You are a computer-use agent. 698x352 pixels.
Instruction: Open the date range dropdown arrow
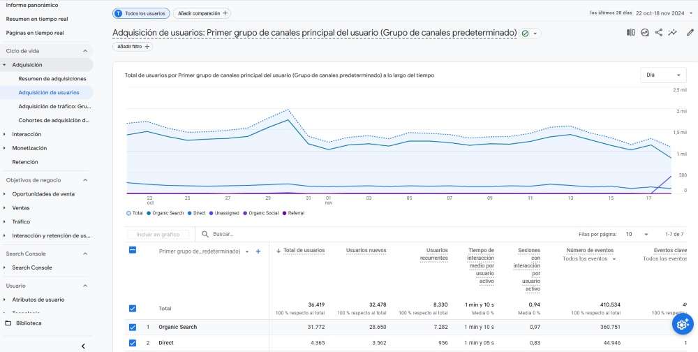[691, 13]
